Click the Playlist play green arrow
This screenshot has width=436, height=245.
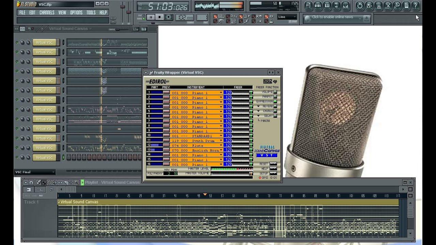tap(82, 182)
